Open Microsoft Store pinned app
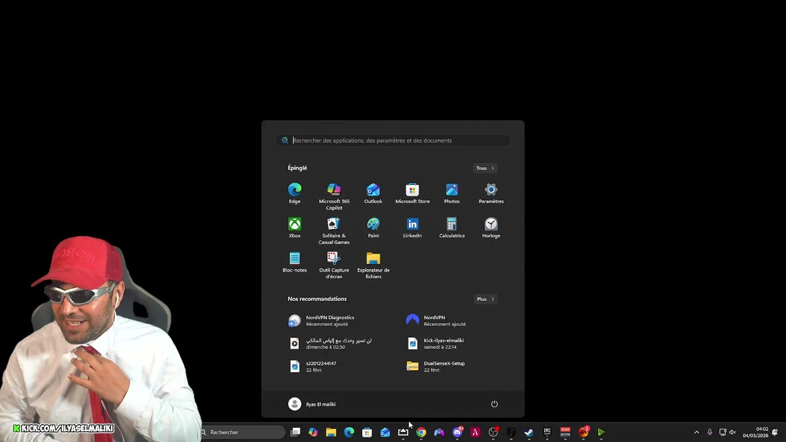Image resolution: width=786 pixels, height=442 pixels. pos(413,193)
